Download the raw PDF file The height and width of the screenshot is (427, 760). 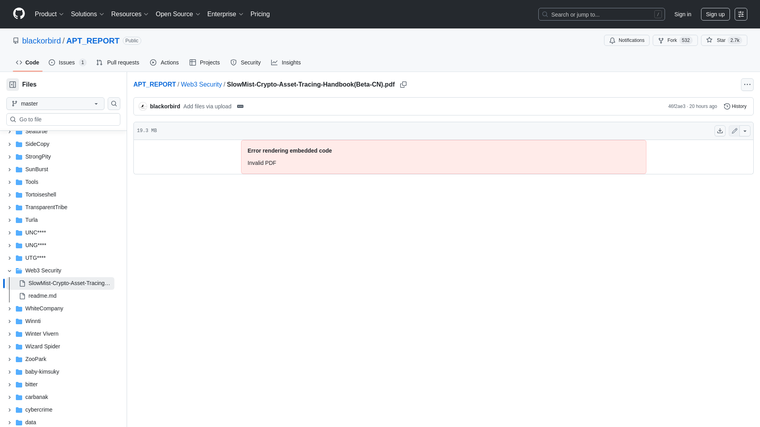point(720,131)
